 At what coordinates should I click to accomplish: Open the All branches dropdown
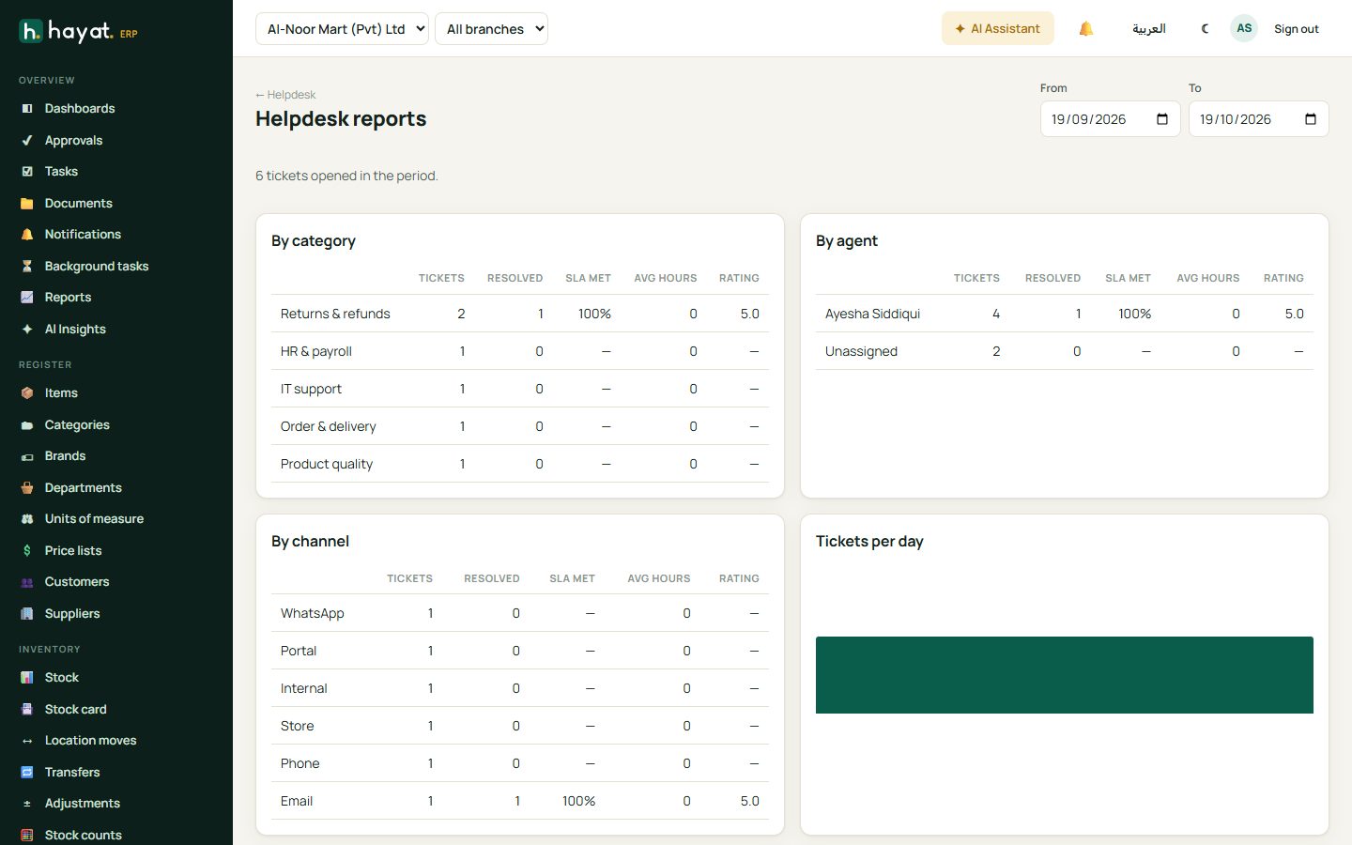491,29
